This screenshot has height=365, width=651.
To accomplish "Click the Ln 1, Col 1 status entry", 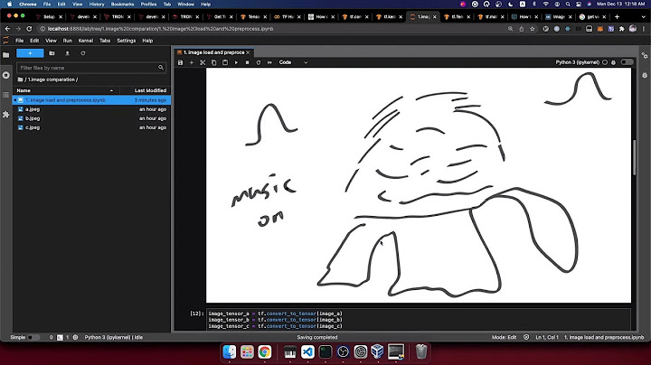I will (x=547, y=338).
